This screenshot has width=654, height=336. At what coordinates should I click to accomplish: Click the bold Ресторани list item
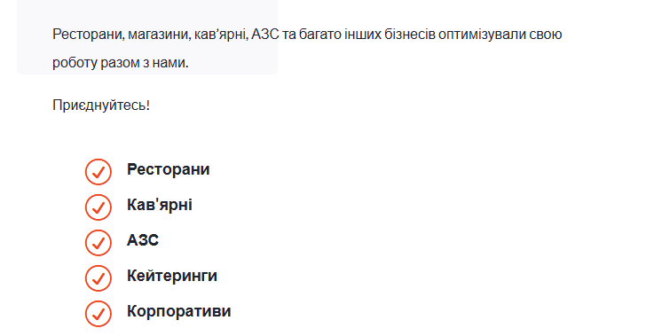[x=168, y=169]
